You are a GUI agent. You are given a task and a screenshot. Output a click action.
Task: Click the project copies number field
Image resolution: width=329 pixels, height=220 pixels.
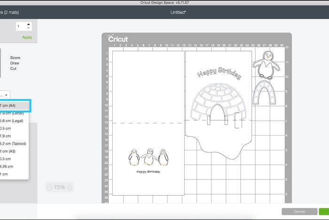pos(20,27)
